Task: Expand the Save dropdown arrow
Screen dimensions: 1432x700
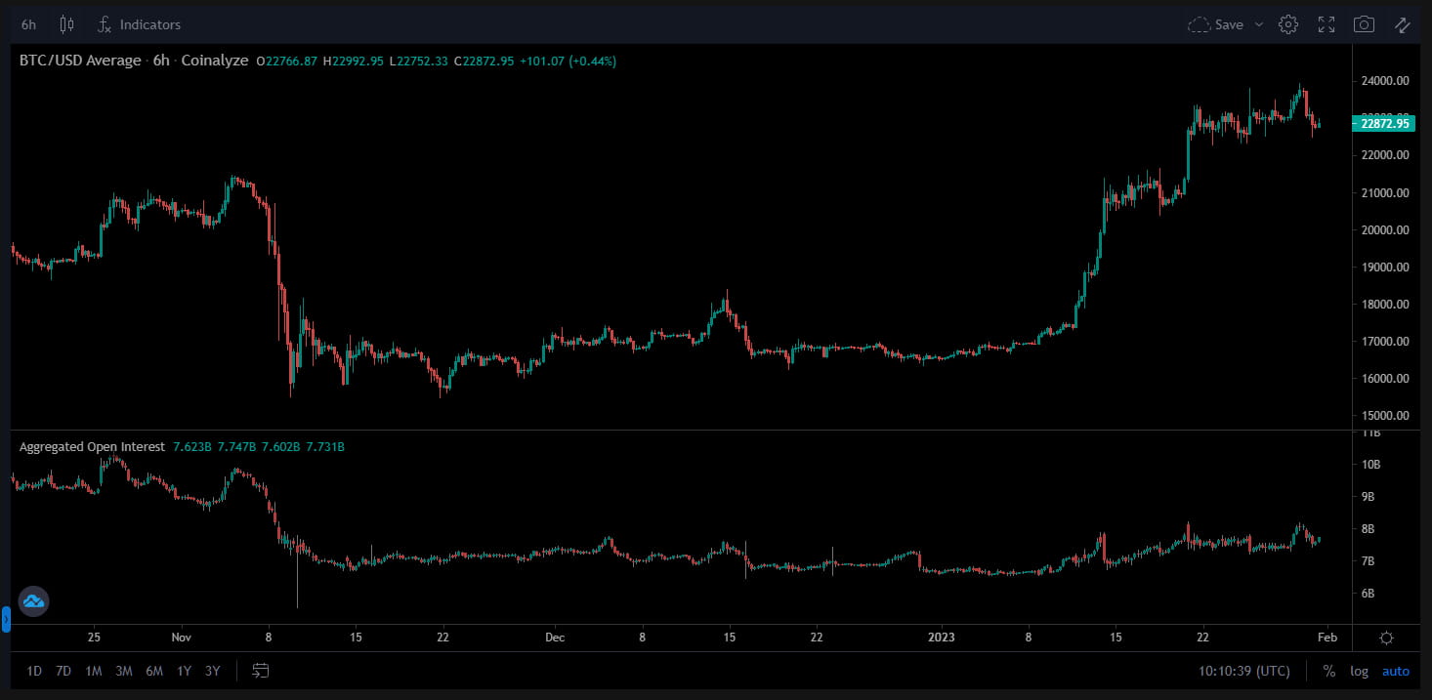Action: [1258, 24]
